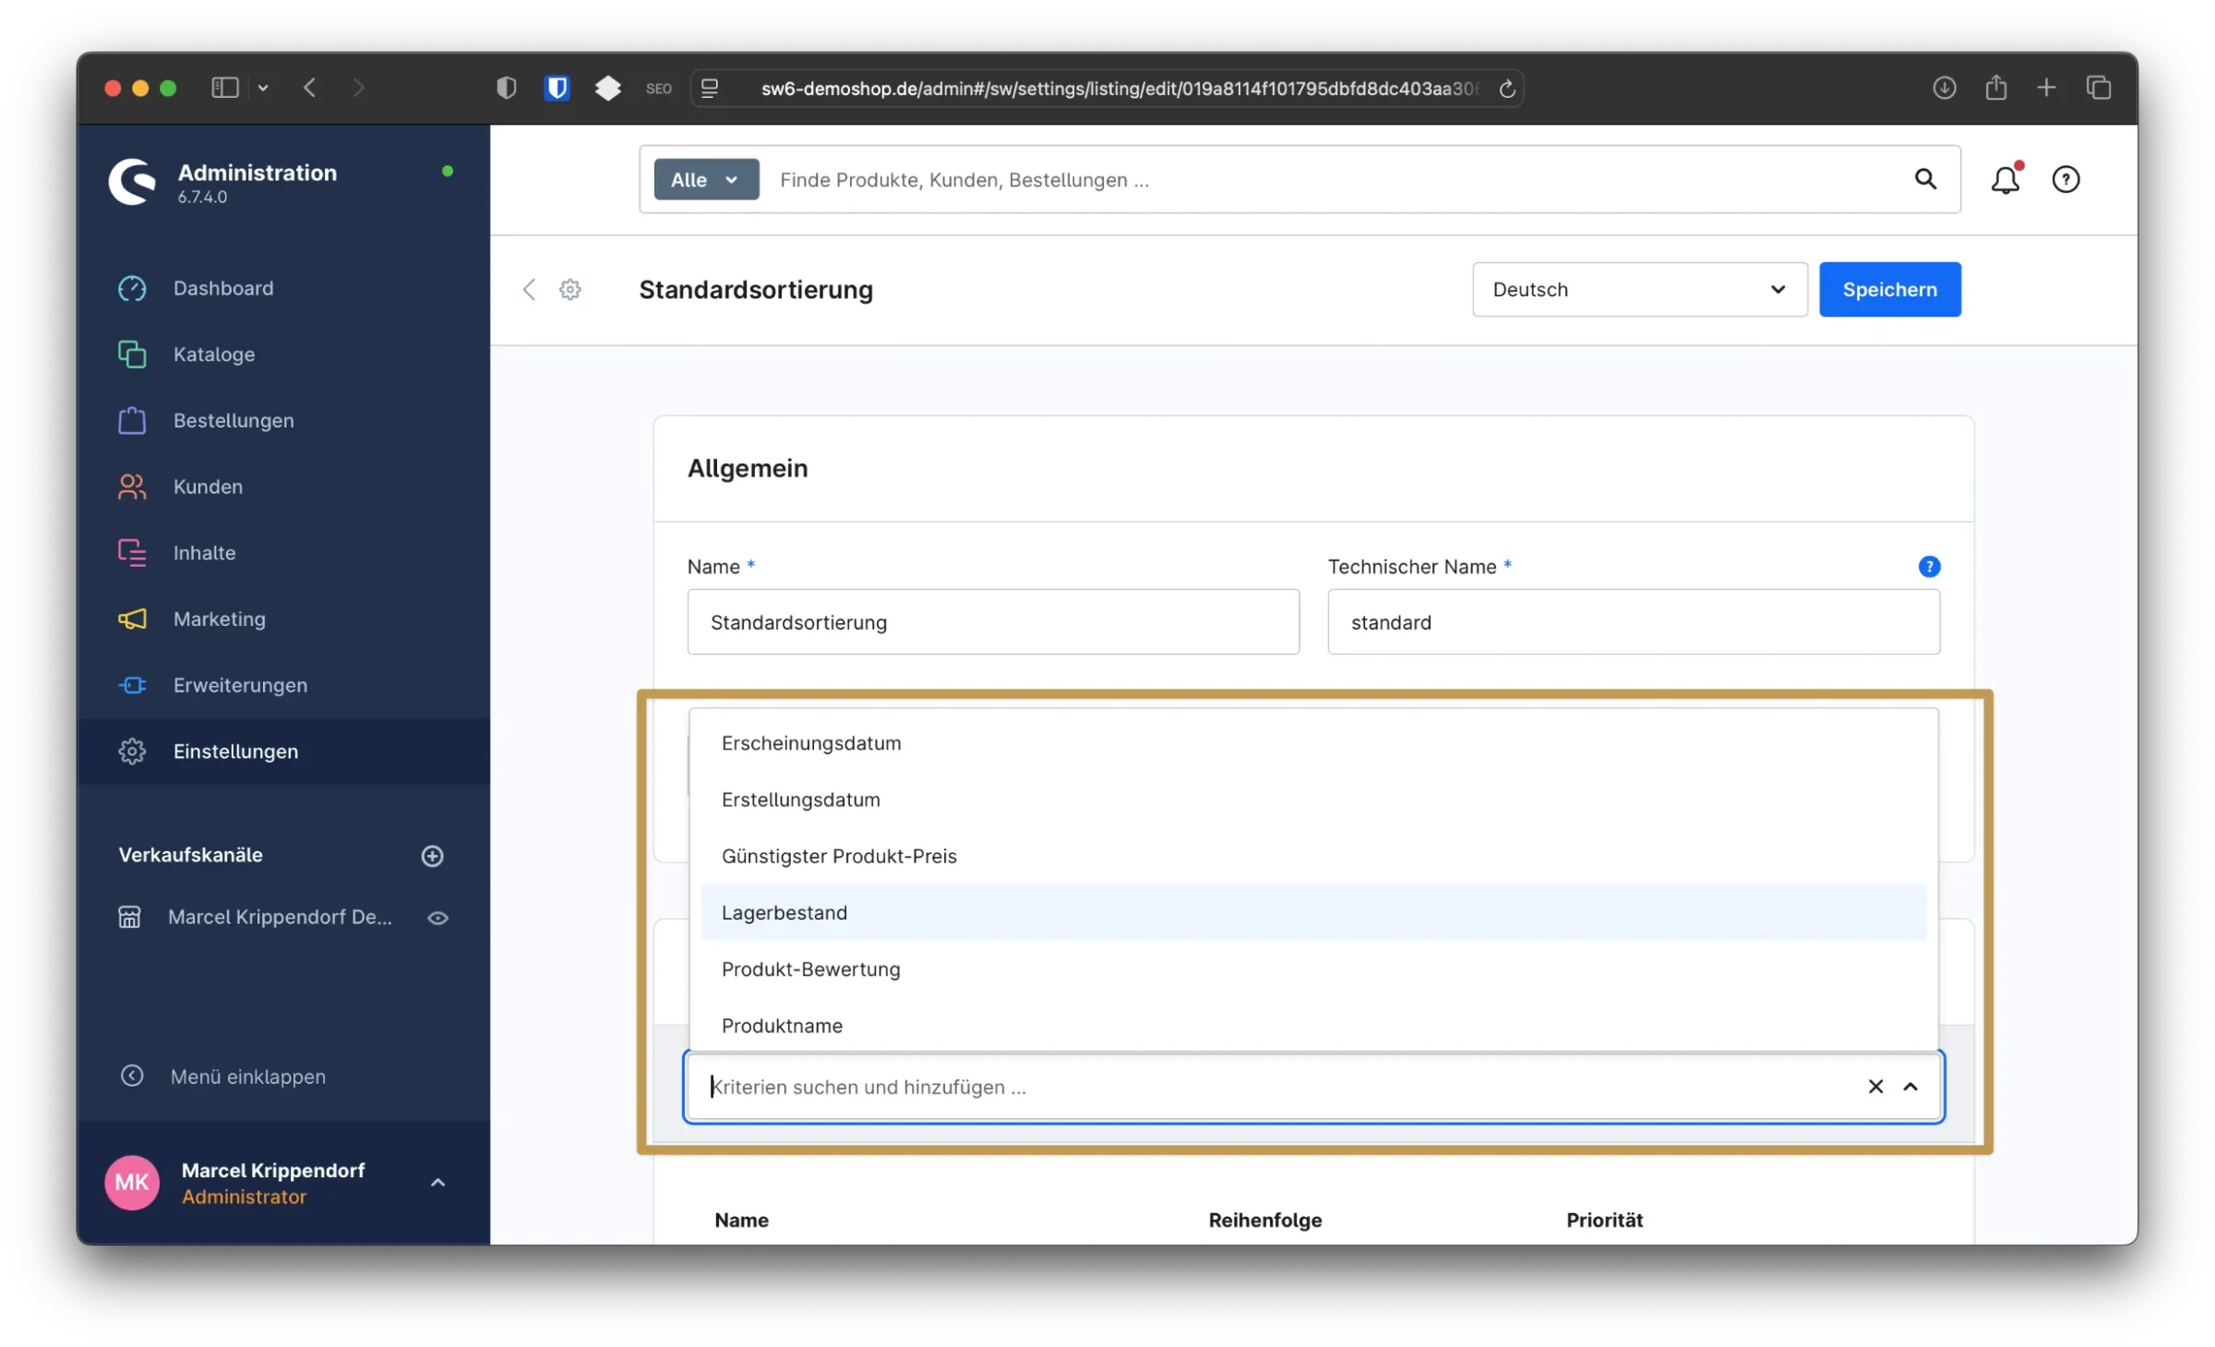Expand Marcel Krippendorf user menu
2215x1347 pixels.
(438, 1183)
